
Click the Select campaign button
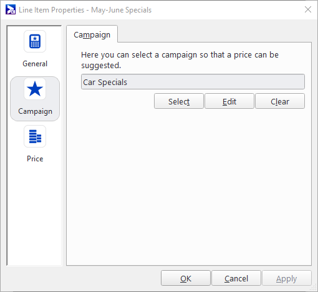pos(179,101)
